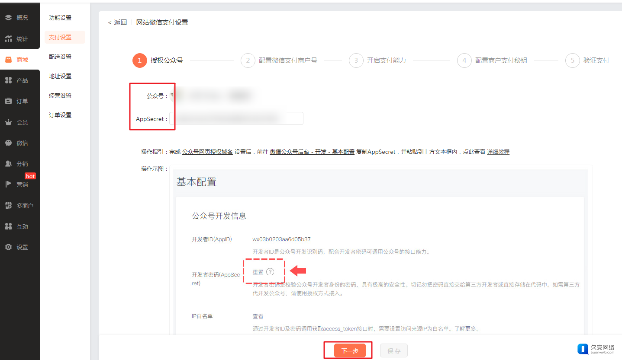Go to 配送设置 submenu
Screen dimensions: 622x360
[x=60, y=57]
